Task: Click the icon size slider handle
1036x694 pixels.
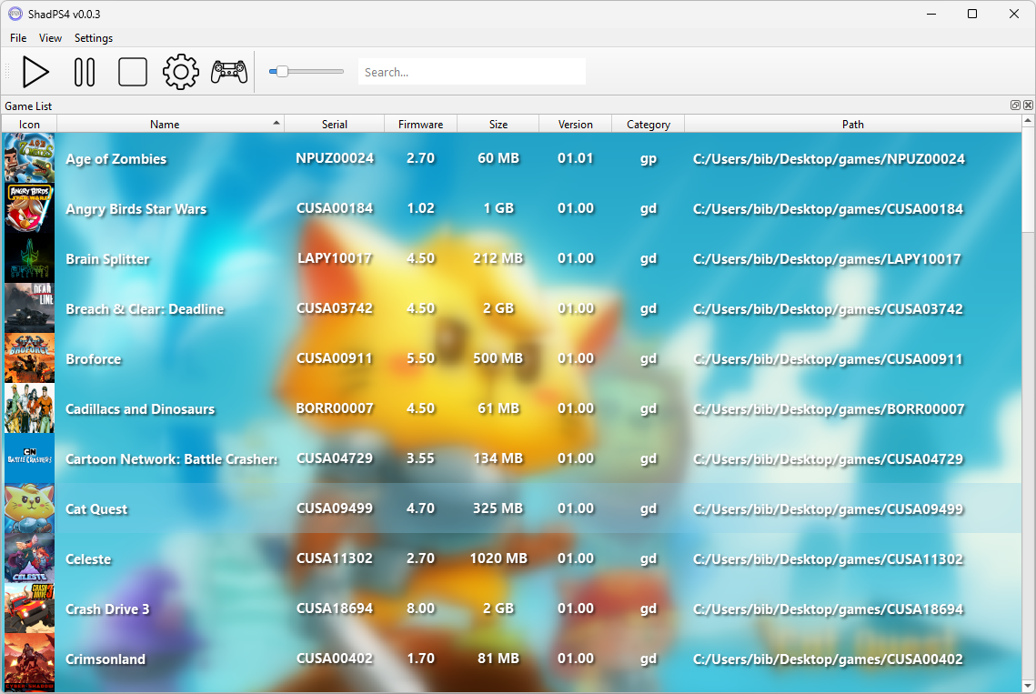Action: click(282, 71)
